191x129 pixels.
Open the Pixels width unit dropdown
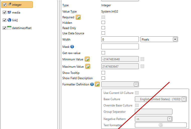(159, 39)
